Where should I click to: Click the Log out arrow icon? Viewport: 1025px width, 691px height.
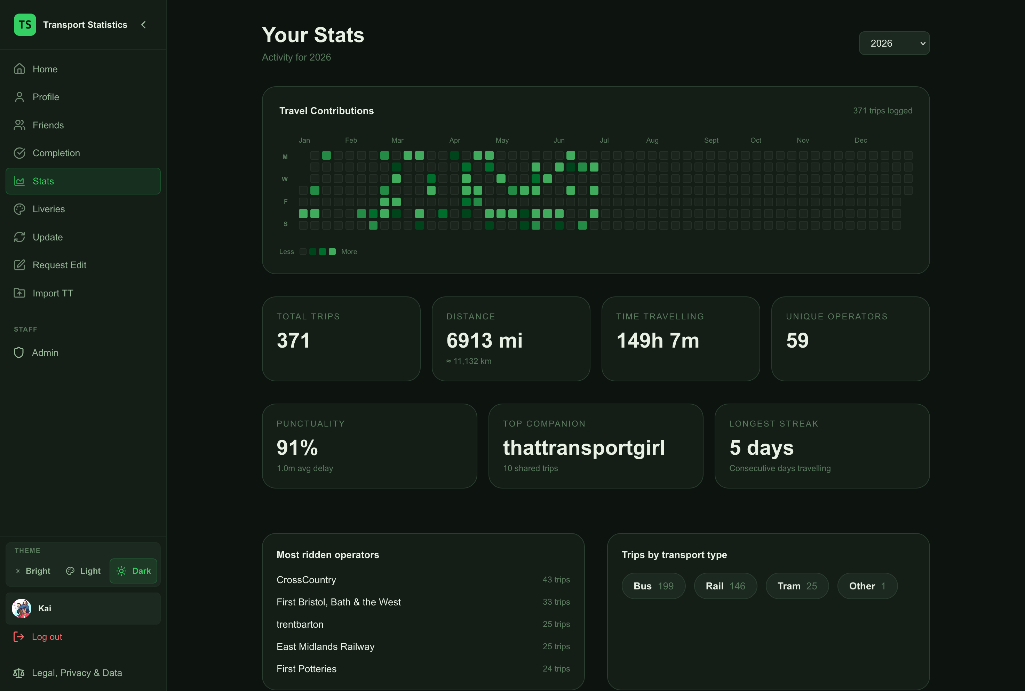click(19, 637)
